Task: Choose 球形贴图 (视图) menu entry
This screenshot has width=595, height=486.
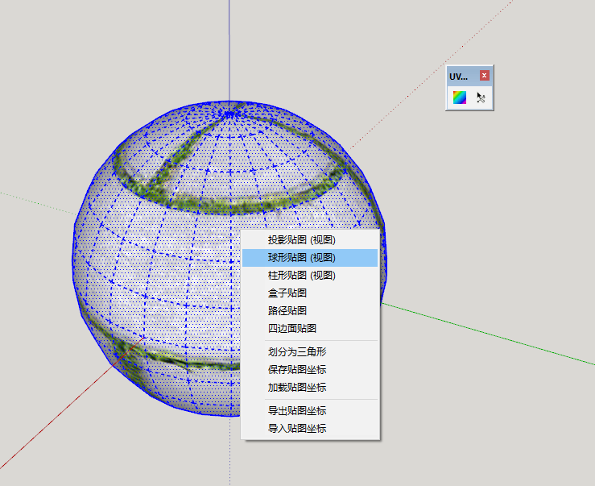Action: click(310, 258)
